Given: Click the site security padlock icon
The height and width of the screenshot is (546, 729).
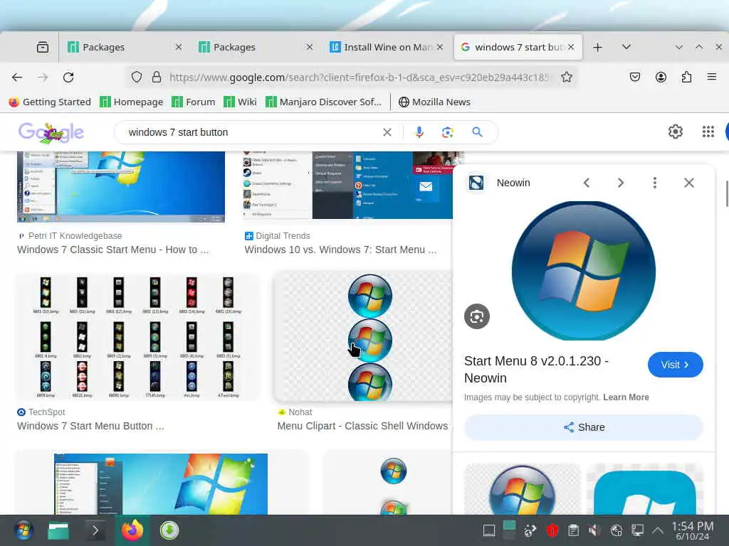Looking at the screenshot, I should pyautogui.click(x=157, y=77).
